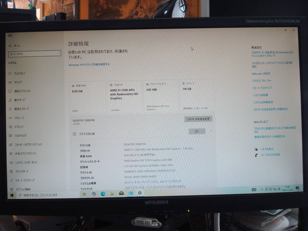
Task: Open システムの詳細設定 link
Action: click(x=263, y=102)
